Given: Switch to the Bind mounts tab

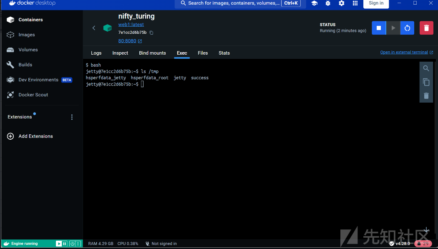Looking at the screenshot, I should [153, 53].
